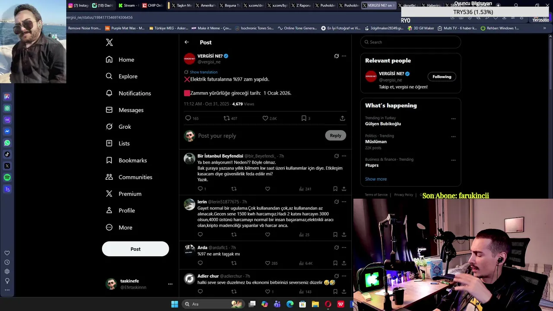Open options for Adler chur's reply

coord(344,276)
